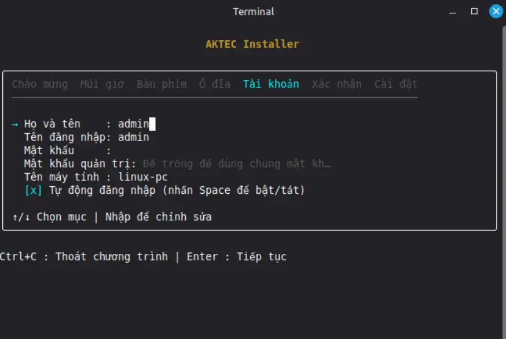This screenshot has height=339, width=506.
Task: Go to the Ổ đĩa tab
Action: click(x=215, y=84)
